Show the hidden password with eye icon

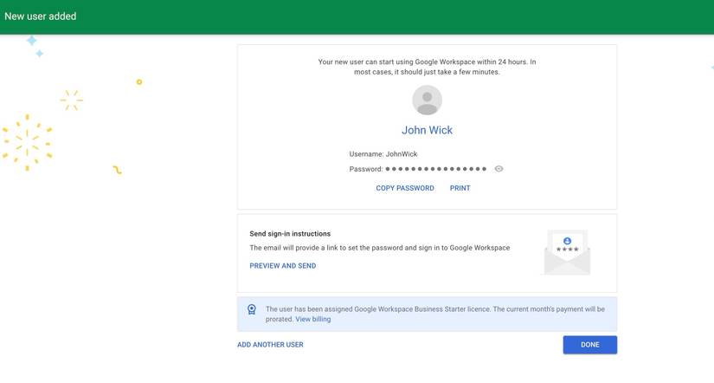point(499,169)
